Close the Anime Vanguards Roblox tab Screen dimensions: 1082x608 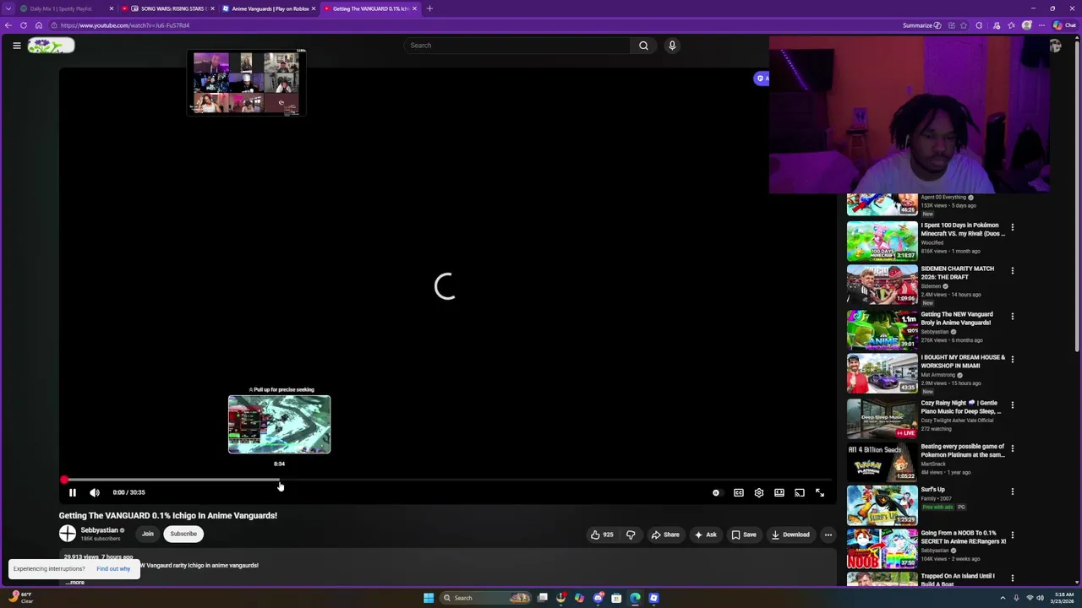[x=314, y=8]
